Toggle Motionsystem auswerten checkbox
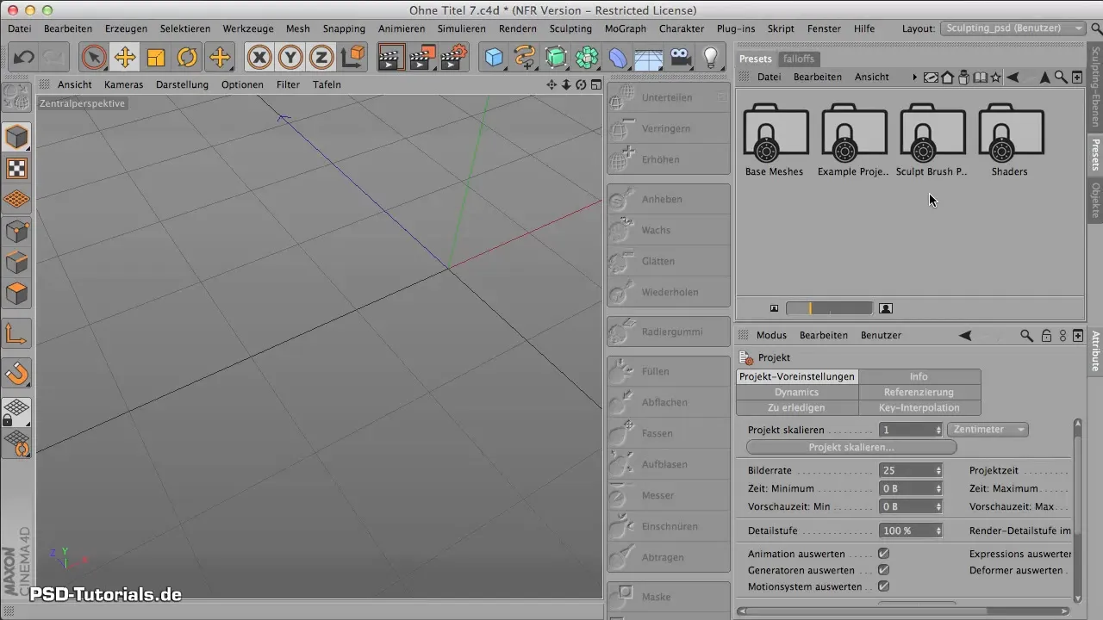This screenshot has width=1103, height=620. (883, 586)
